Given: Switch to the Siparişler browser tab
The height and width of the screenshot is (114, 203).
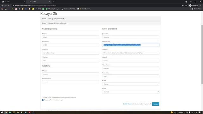Looking at the screenshot, I should (13, 2).
